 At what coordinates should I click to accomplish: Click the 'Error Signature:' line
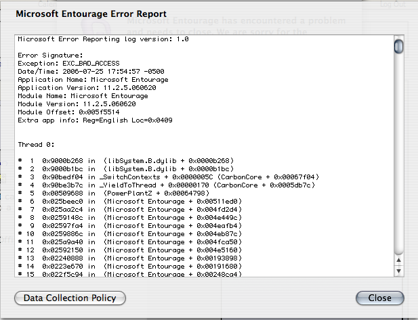click(x=50, y=55)
